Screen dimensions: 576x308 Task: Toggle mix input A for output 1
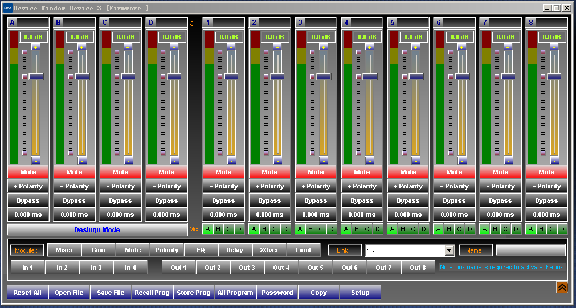tap(207, 229)
